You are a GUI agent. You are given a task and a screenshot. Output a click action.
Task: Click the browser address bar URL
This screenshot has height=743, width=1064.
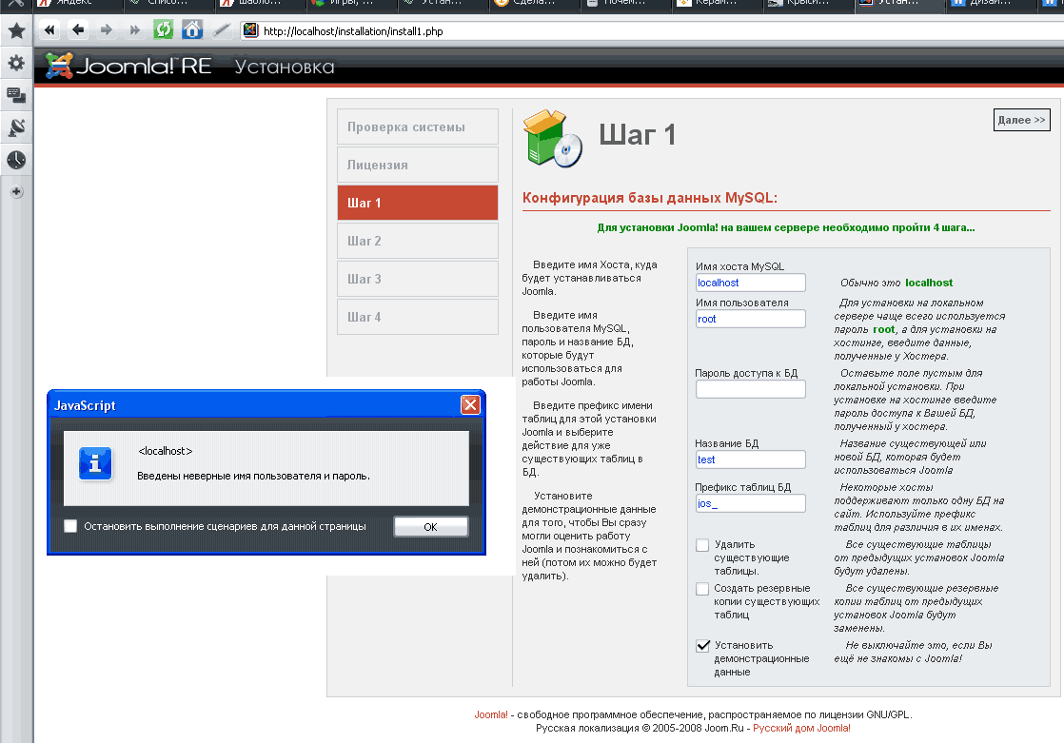click(x=353, y=31)
